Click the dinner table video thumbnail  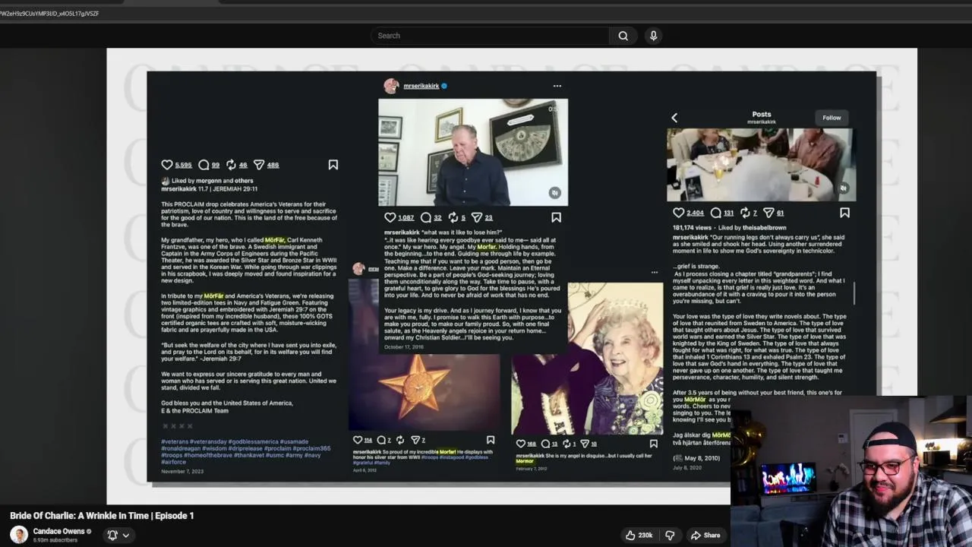(x=760, y=165)
